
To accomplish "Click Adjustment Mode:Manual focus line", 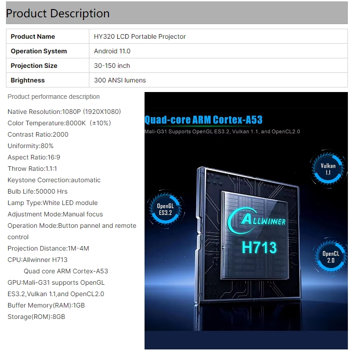I will 55,214.
